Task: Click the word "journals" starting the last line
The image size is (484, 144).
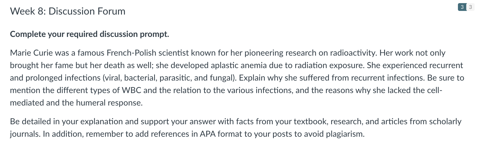Action: click(25, 134)
